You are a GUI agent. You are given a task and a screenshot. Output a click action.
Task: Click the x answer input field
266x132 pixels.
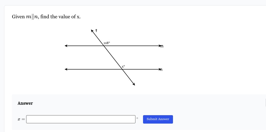point(81,119)
